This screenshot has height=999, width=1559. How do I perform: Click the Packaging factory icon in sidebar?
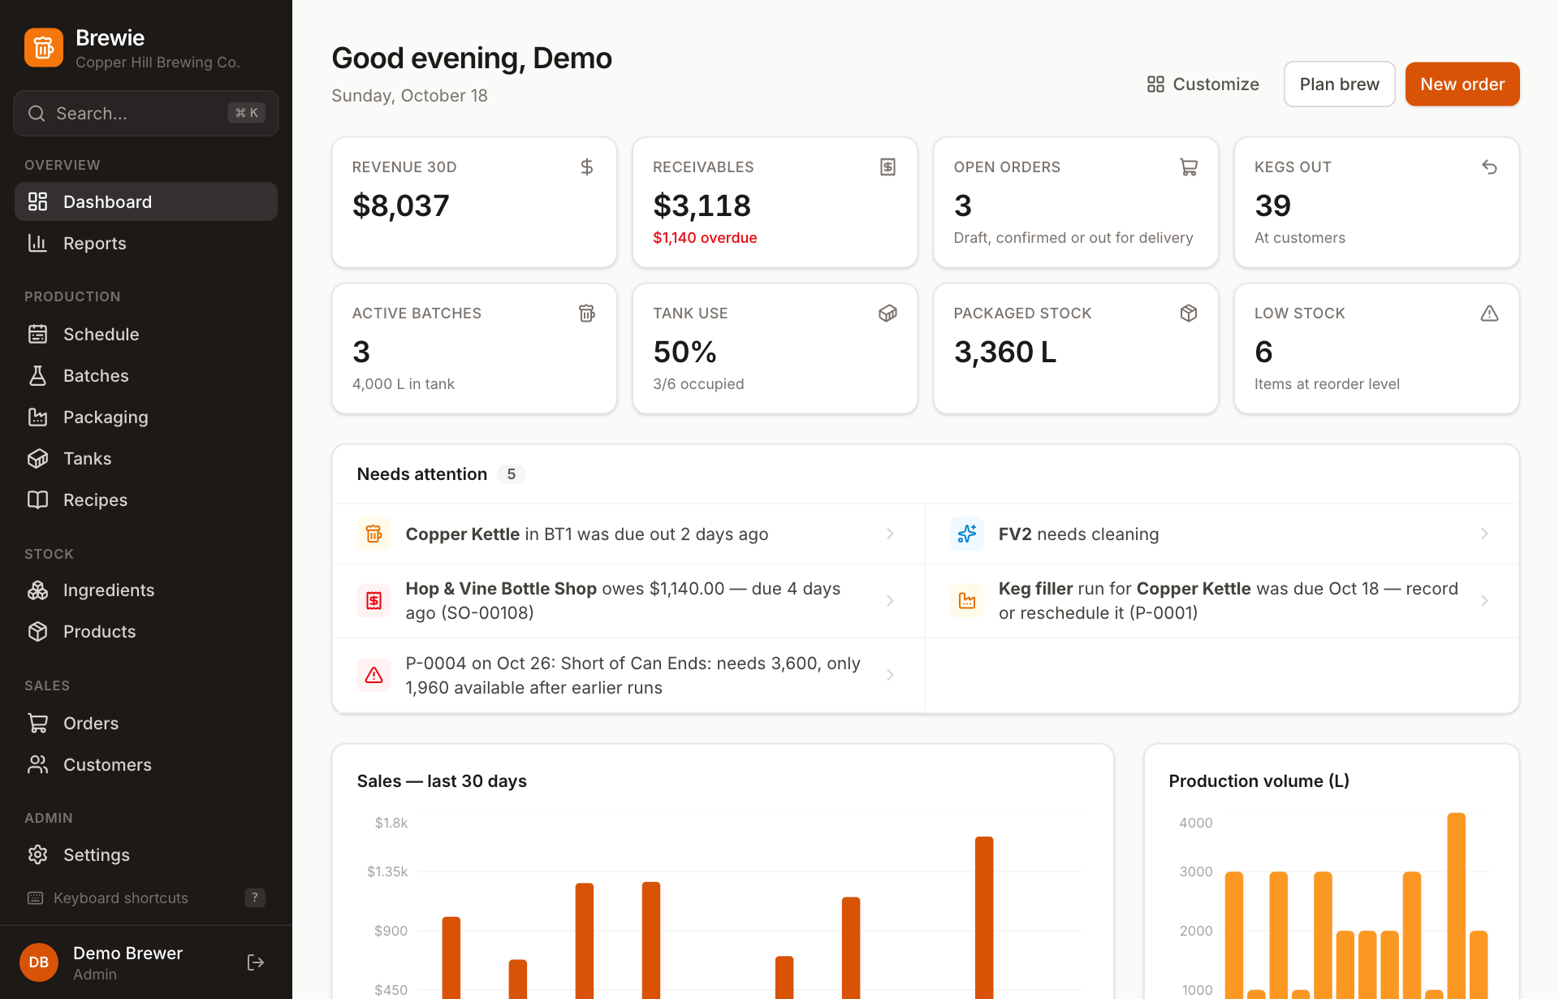pos(38,417)
